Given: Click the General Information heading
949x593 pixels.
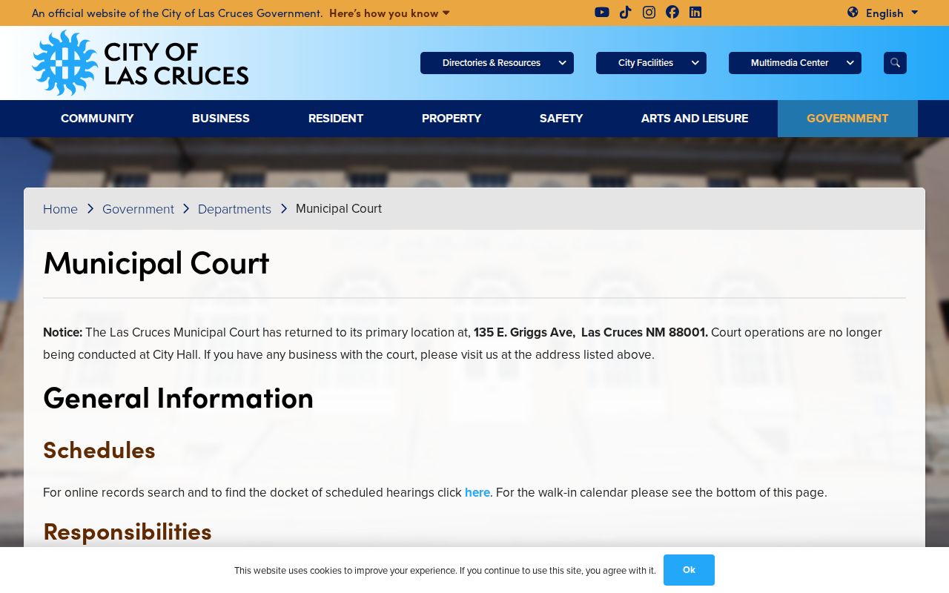Looking at the screenshot, I should tap(179, 398).
